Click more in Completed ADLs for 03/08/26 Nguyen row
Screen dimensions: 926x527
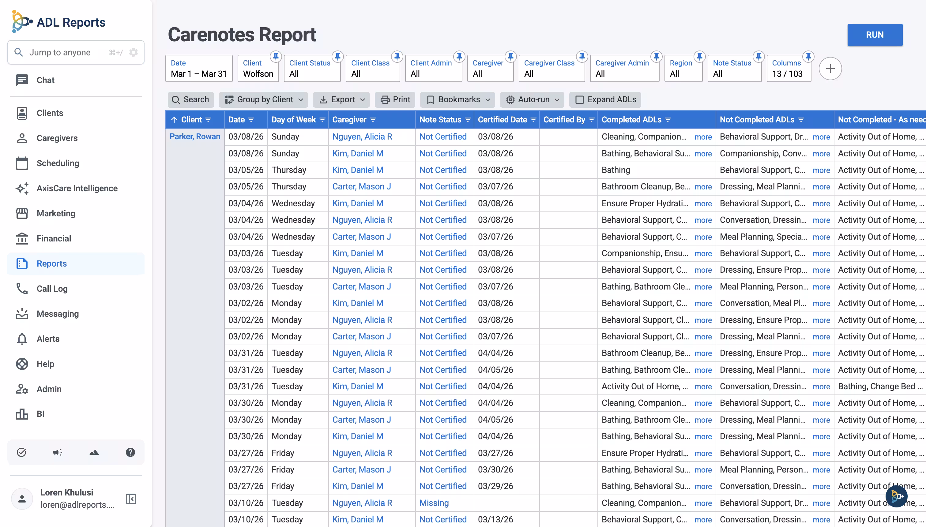point(703,137)
